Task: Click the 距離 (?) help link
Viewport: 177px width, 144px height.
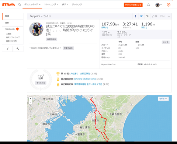Action: tap(105, 28)
